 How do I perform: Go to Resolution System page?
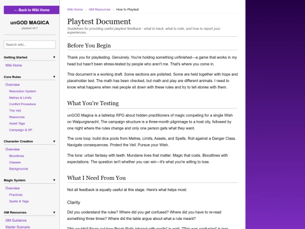click(23, 91)
